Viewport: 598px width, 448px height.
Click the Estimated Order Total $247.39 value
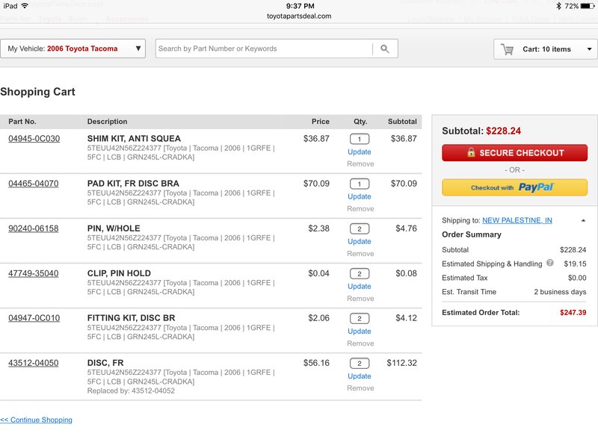573,313
